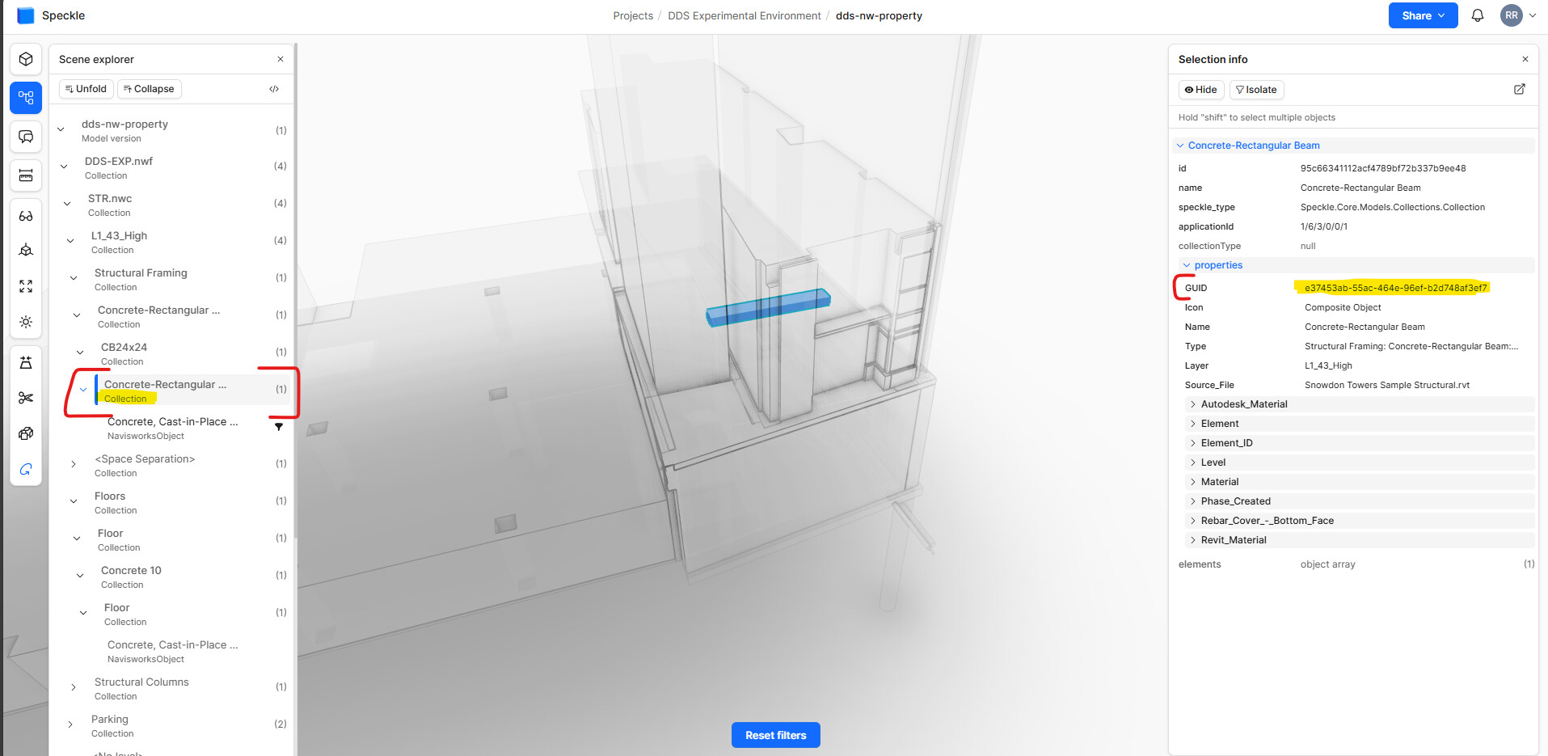
Task: Open DDS Experimental Environment breadcrumb
Action: [744, 15]
